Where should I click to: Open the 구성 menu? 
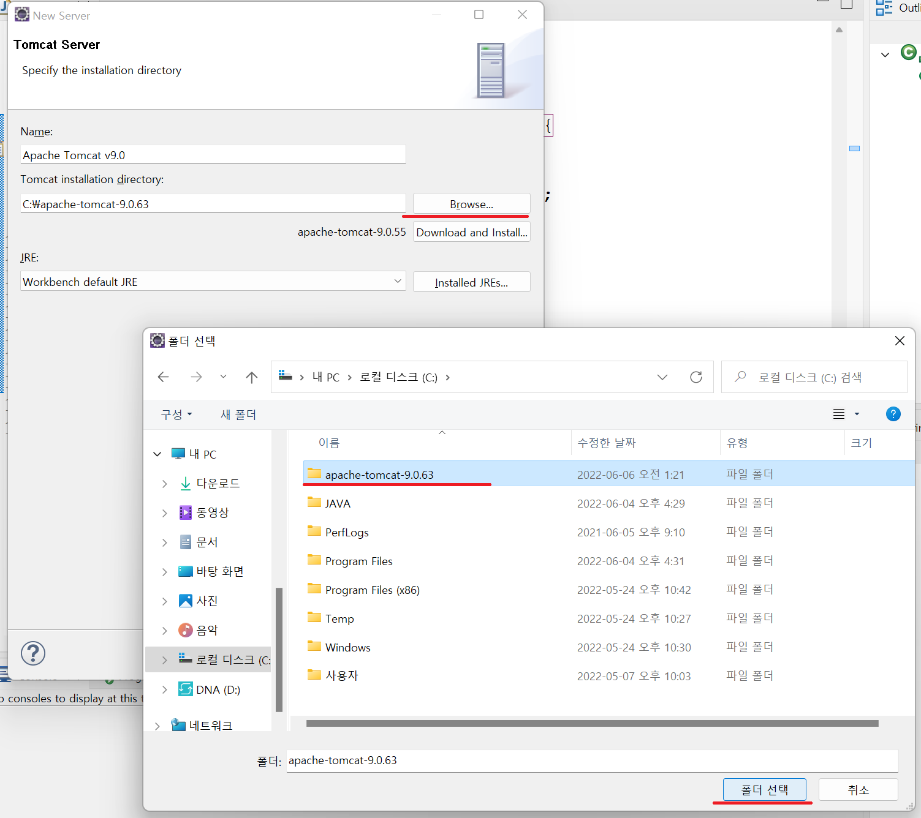[x=176, y=415]
